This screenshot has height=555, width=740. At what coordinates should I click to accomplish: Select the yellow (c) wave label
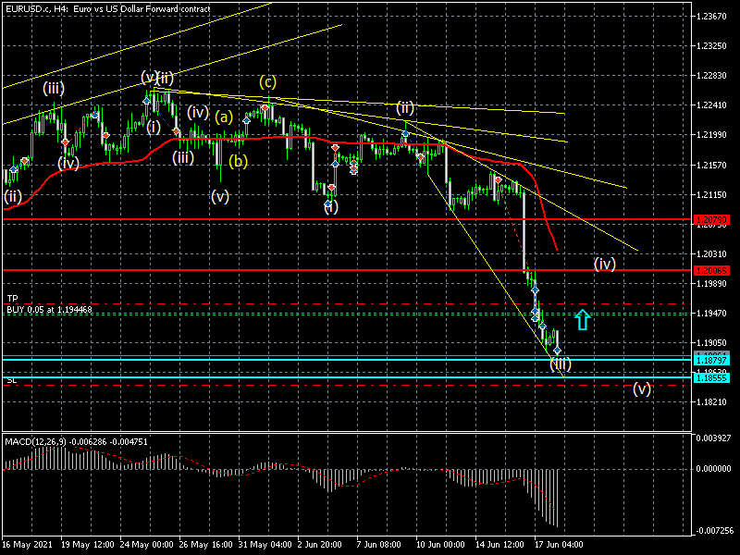tap(267, 80)
